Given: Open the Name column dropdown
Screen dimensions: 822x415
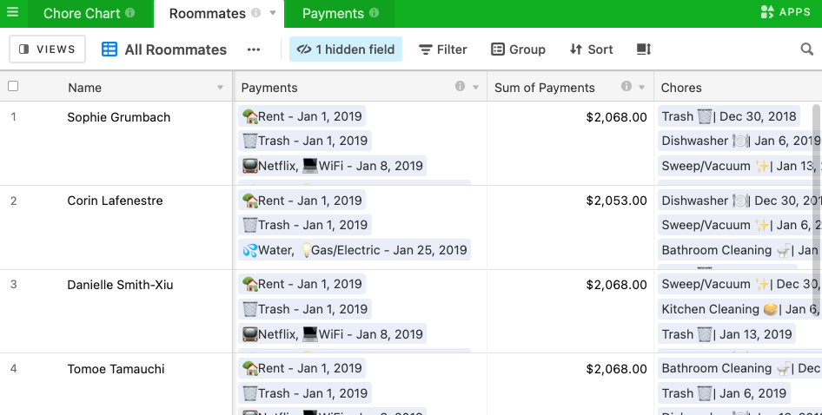Looking at the screenshot, I should point(220,88).
